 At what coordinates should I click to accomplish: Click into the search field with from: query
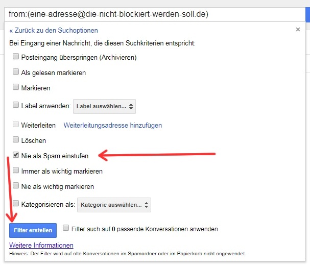[x=153, y=14]
